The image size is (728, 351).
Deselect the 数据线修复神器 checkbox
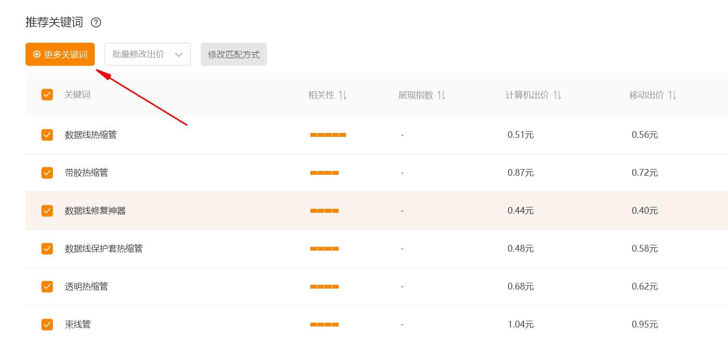point(47,211)
